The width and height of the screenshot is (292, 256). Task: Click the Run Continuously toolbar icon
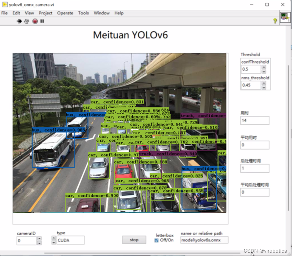click(27, 21)
